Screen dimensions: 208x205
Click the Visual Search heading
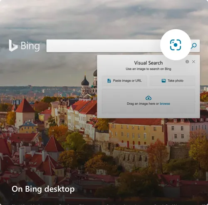tap(149, 63)
